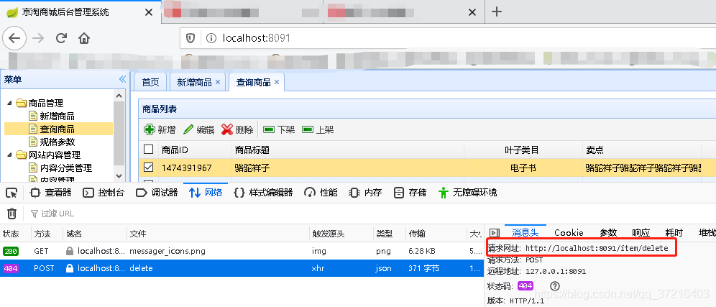Select 规格参数 in the menu tree
Screen dimensions: 716x307
pos(57,142)
